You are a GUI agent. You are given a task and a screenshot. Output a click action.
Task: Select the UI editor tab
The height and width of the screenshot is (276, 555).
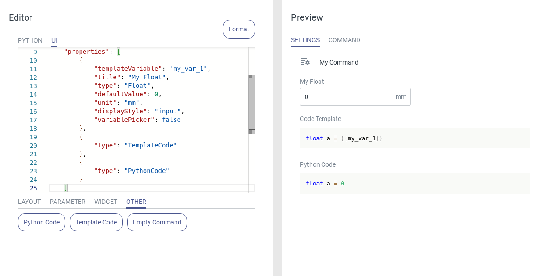54,40
